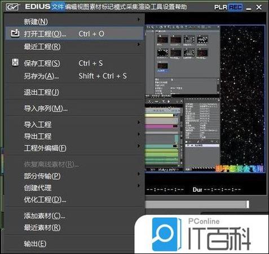Open the 采集 menu
The image size is (269, 254).
[132, 7]
